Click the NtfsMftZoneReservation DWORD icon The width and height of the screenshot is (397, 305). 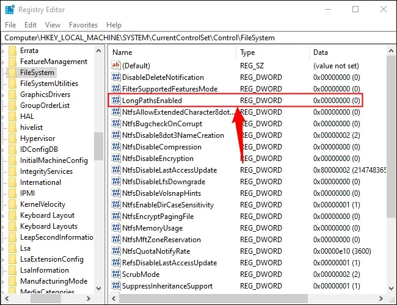[115, 240]
